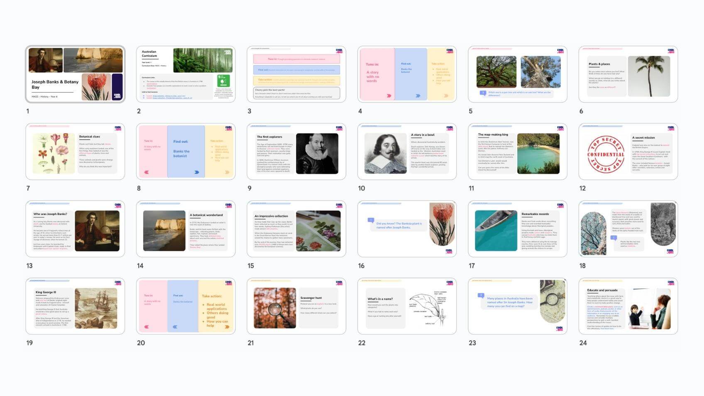This screenshot has height=396, width=704.
Task: Open the An impressive collection slide
Action: (x=296, y=229)
